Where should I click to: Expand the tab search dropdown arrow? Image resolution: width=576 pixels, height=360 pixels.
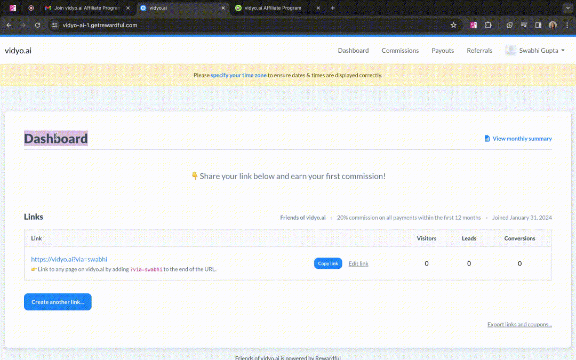567,7
